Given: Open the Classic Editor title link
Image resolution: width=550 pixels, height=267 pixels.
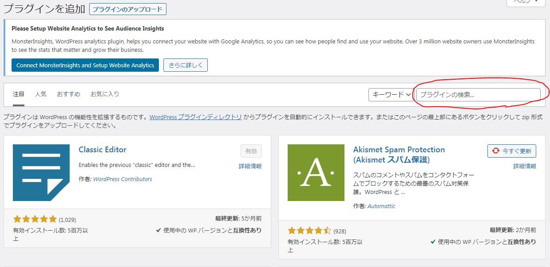Looking at the screenshot, I should point(103,150).
